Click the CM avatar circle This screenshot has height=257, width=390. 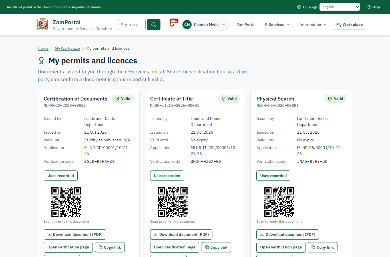[x=187, y=25]
